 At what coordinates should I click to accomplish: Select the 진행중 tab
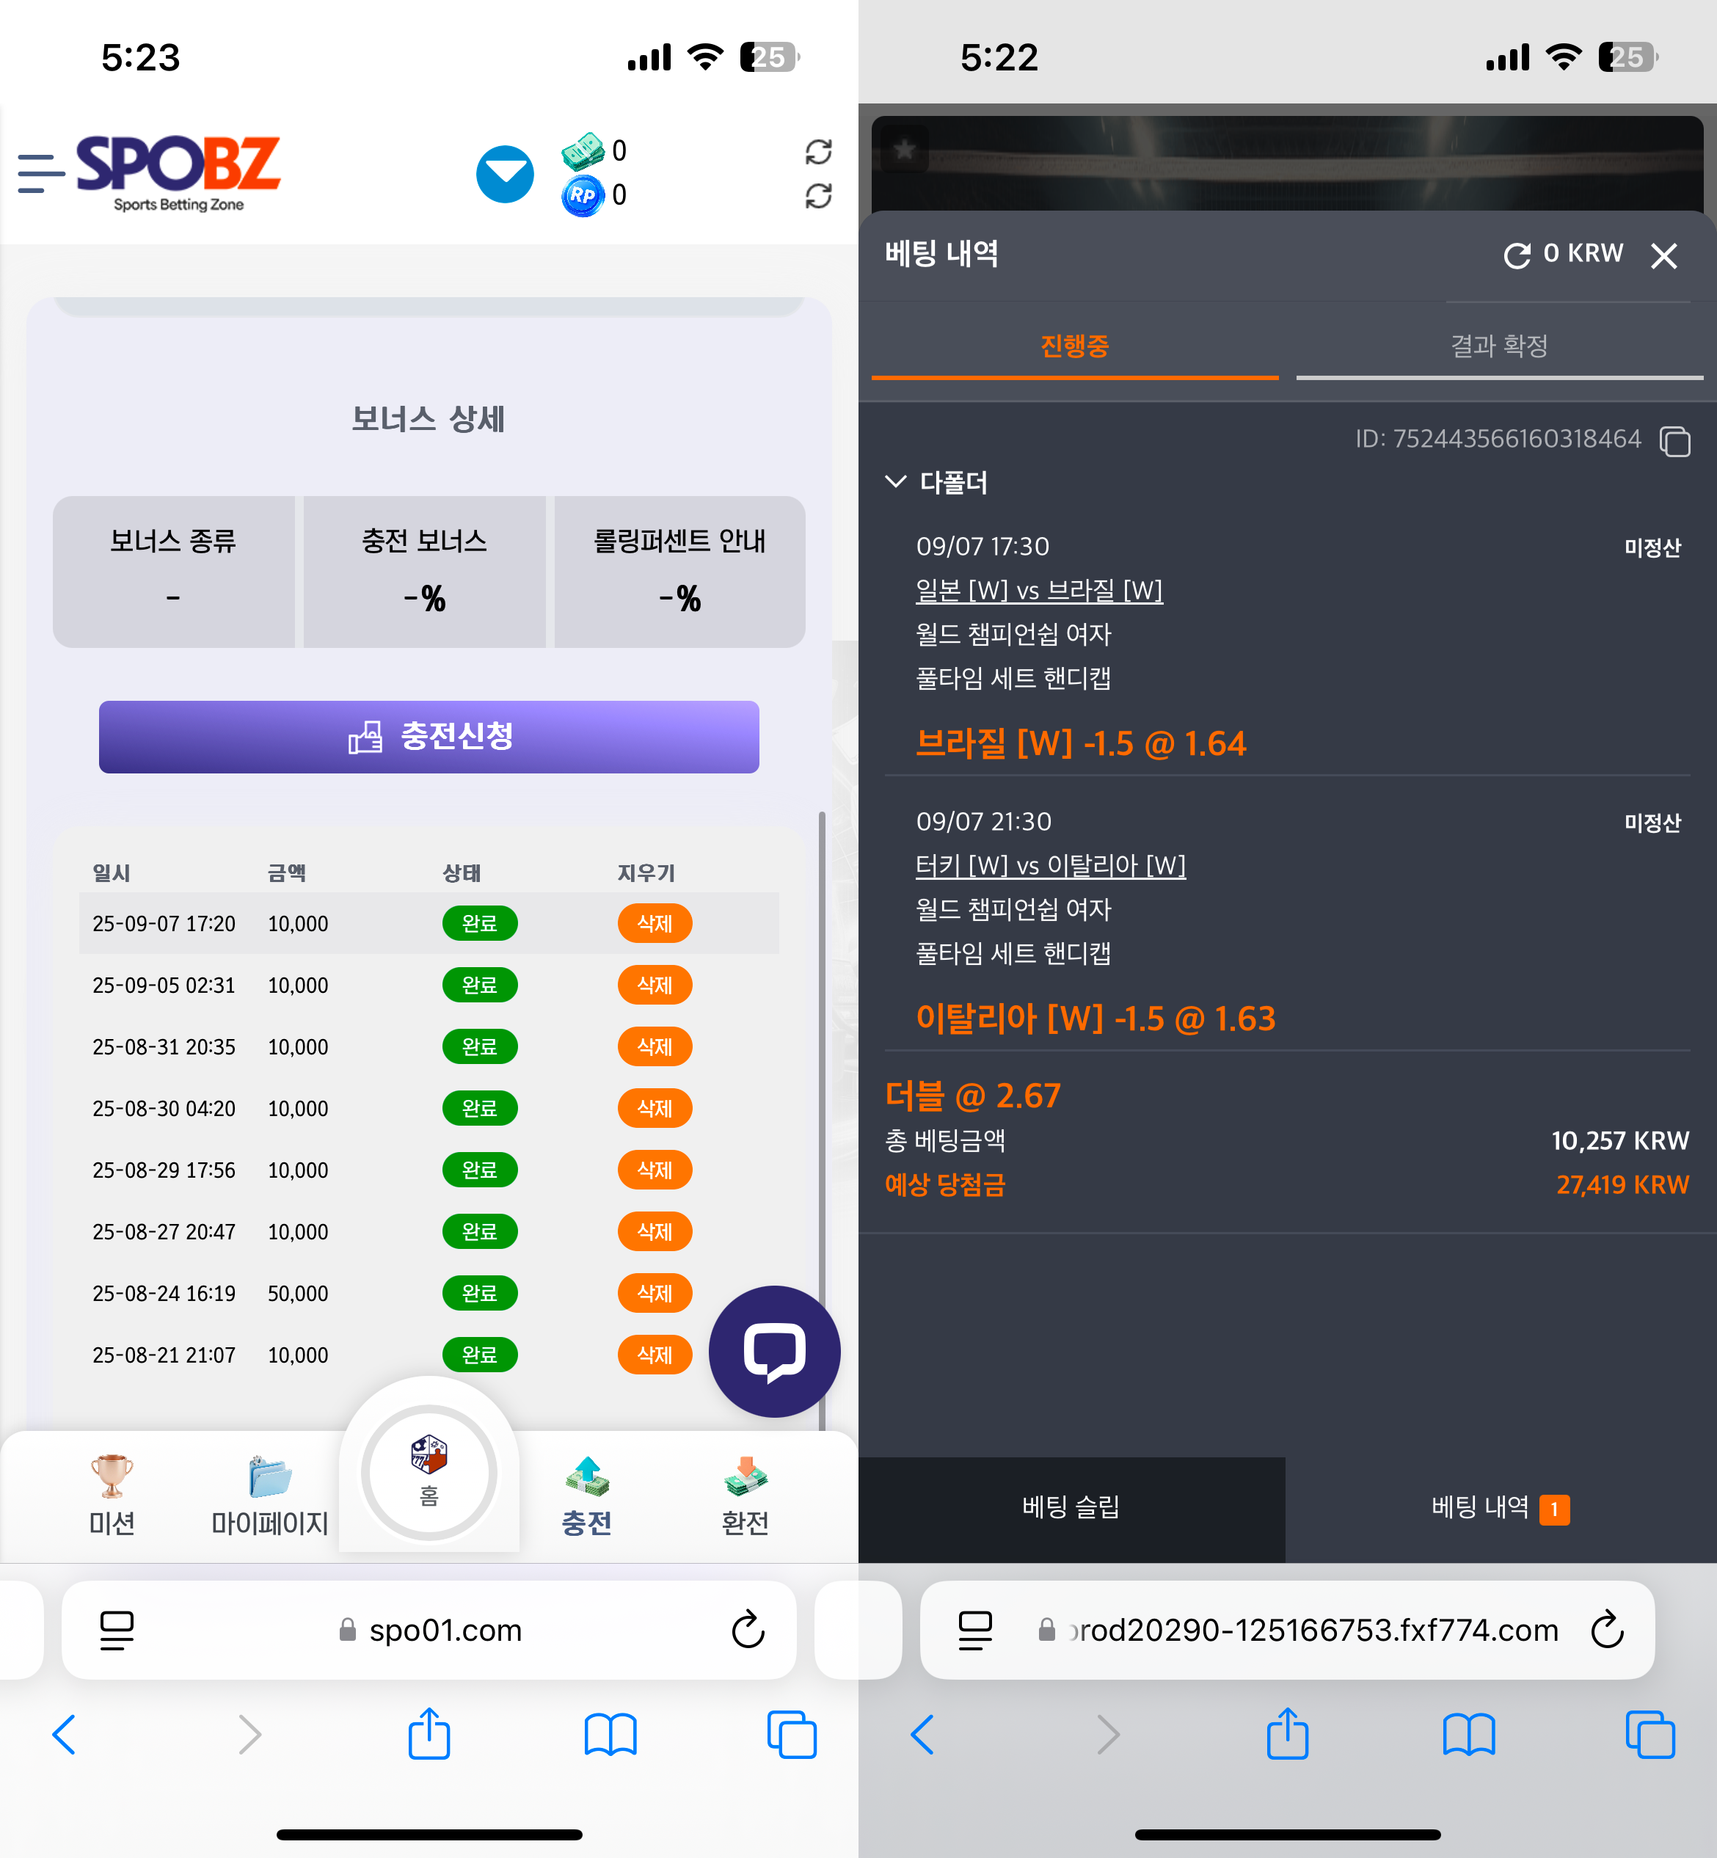pyautogui.click(x=1074, y=346)
